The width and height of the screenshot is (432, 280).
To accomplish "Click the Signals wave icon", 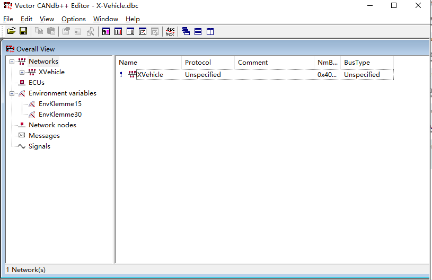I will click(x=22, y=146).
